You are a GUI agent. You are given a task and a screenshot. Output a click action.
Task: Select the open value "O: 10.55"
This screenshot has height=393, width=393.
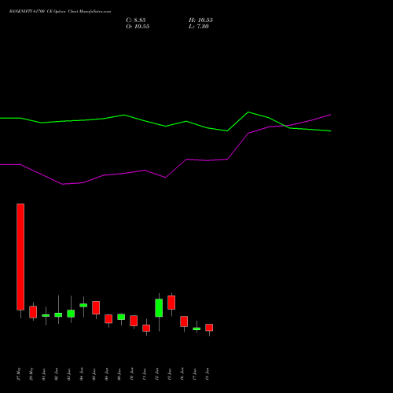pos(138,27)
